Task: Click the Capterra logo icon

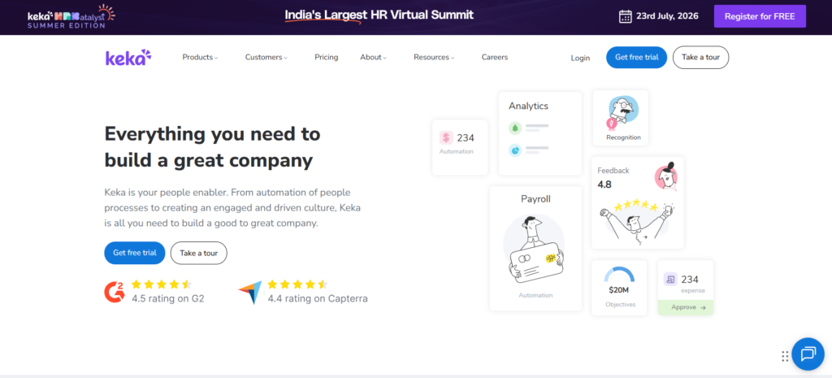Action: click(250, 293)
